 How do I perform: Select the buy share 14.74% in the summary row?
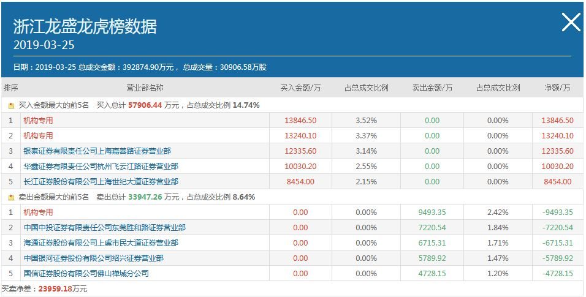246,105
